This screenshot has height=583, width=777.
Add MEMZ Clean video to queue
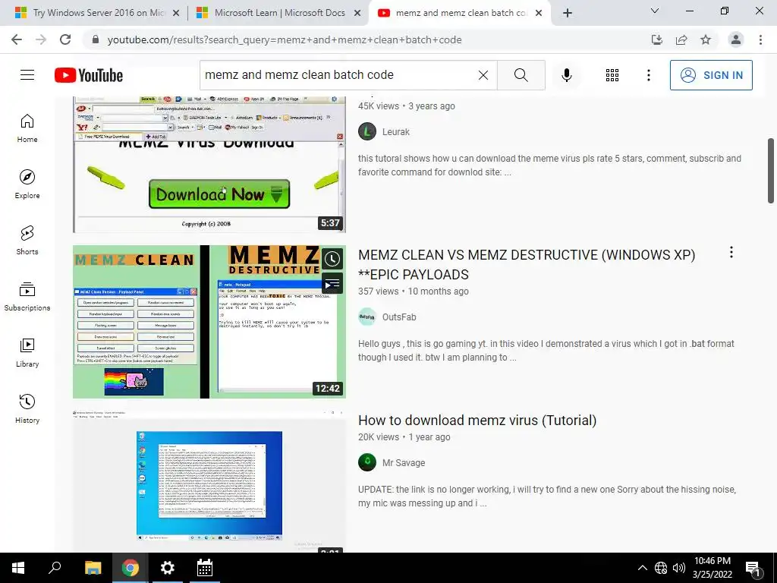point(332,284)
